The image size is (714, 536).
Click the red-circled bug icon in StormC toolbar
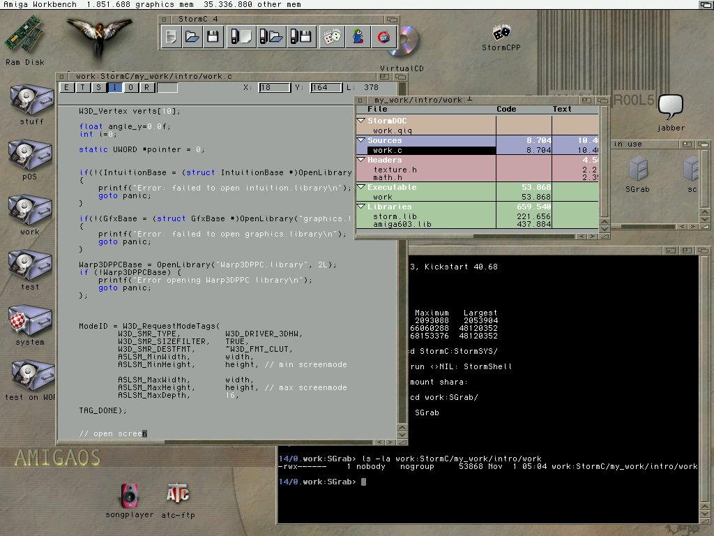click(x=384, y=37)
